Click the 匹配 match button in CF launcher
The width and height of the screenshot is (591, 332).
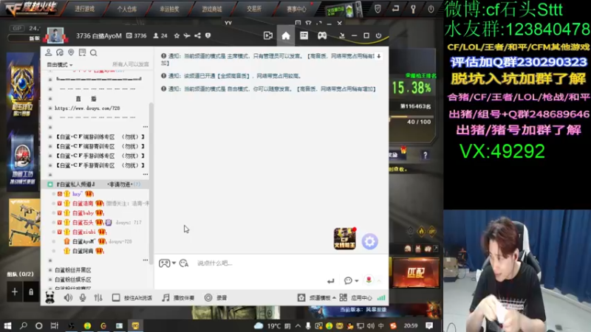[x=416, y=273]
